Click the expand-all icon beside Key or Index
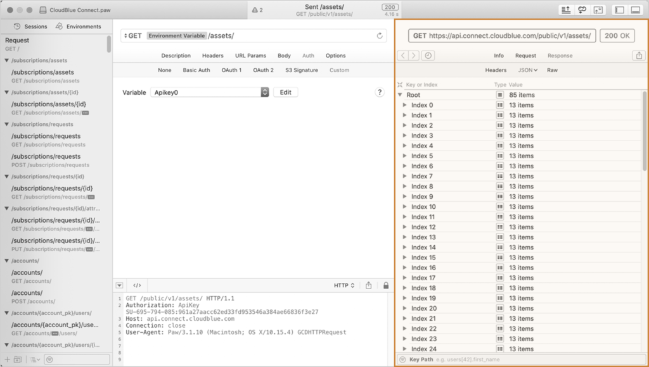Screen dimensions: 649x367 (400, 85)
